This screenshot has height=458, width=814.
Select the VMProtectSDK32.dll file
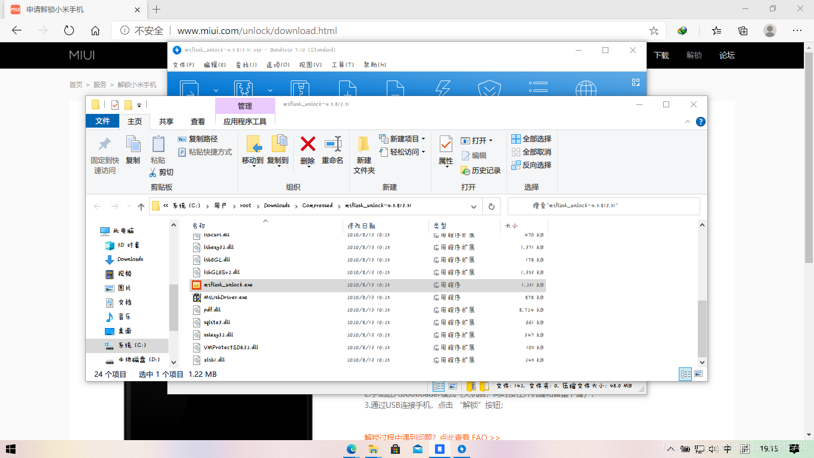point(368,348)
